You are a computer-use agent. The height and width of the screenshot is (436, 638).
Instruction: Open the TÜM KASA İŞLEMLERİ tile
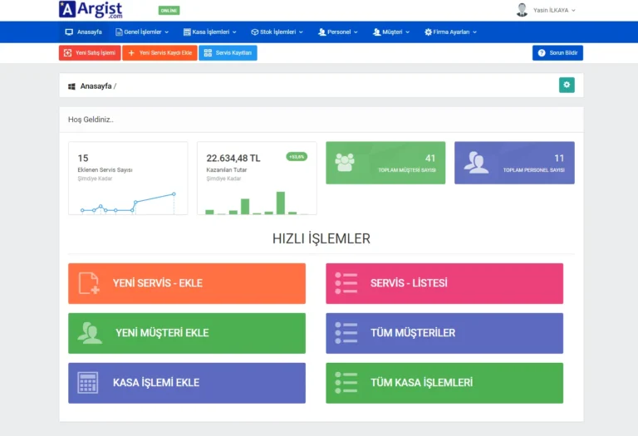[444, 383]
